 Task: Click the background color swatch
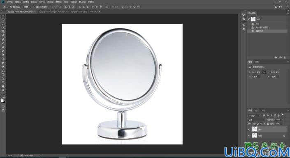(x=4, y=102)
